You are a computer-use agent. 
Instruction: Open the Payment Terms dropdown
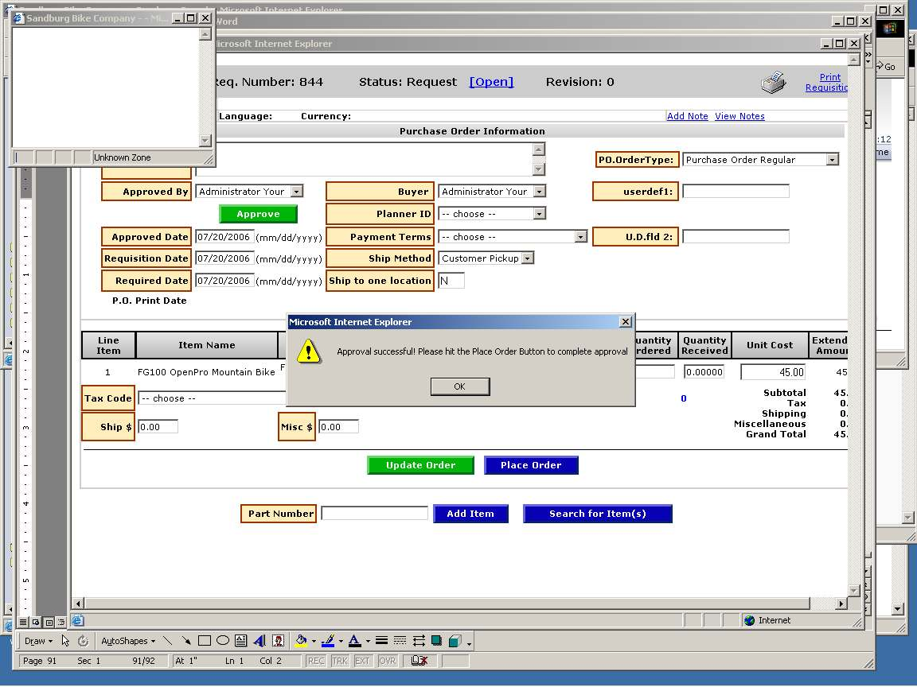(580, 237)
